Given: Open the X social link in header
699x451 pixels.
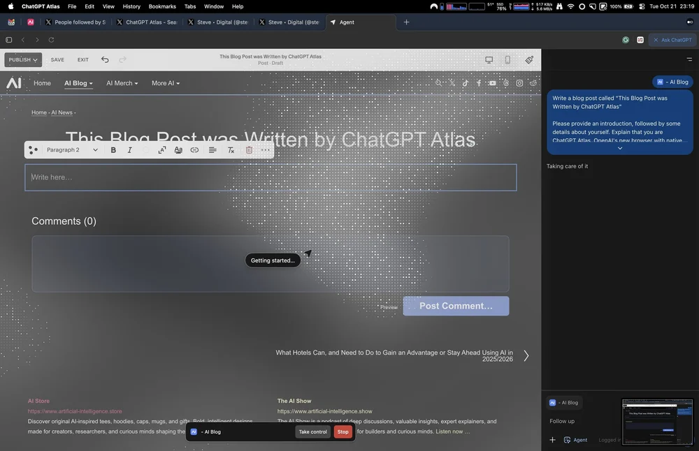Looking at the screenshot, I should (x=452, y=83).
